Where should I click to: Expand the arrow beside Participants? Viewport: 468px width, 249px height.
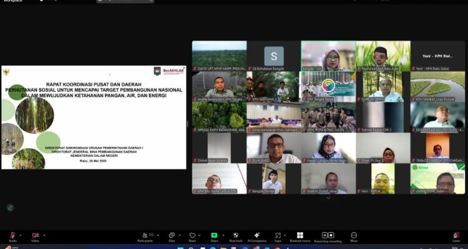coord(158,235)
